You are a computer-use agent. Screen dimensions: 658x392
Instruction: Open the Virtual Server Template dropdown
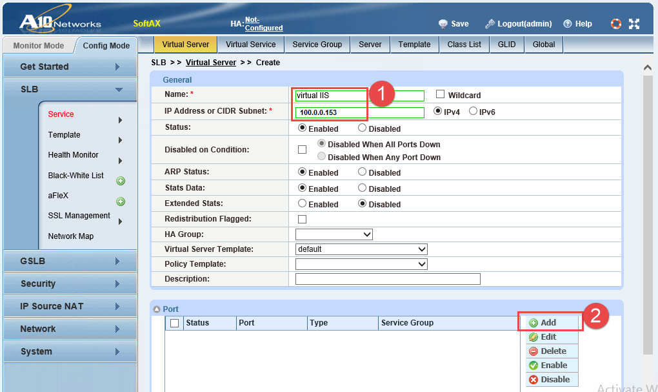coord(361,249)
